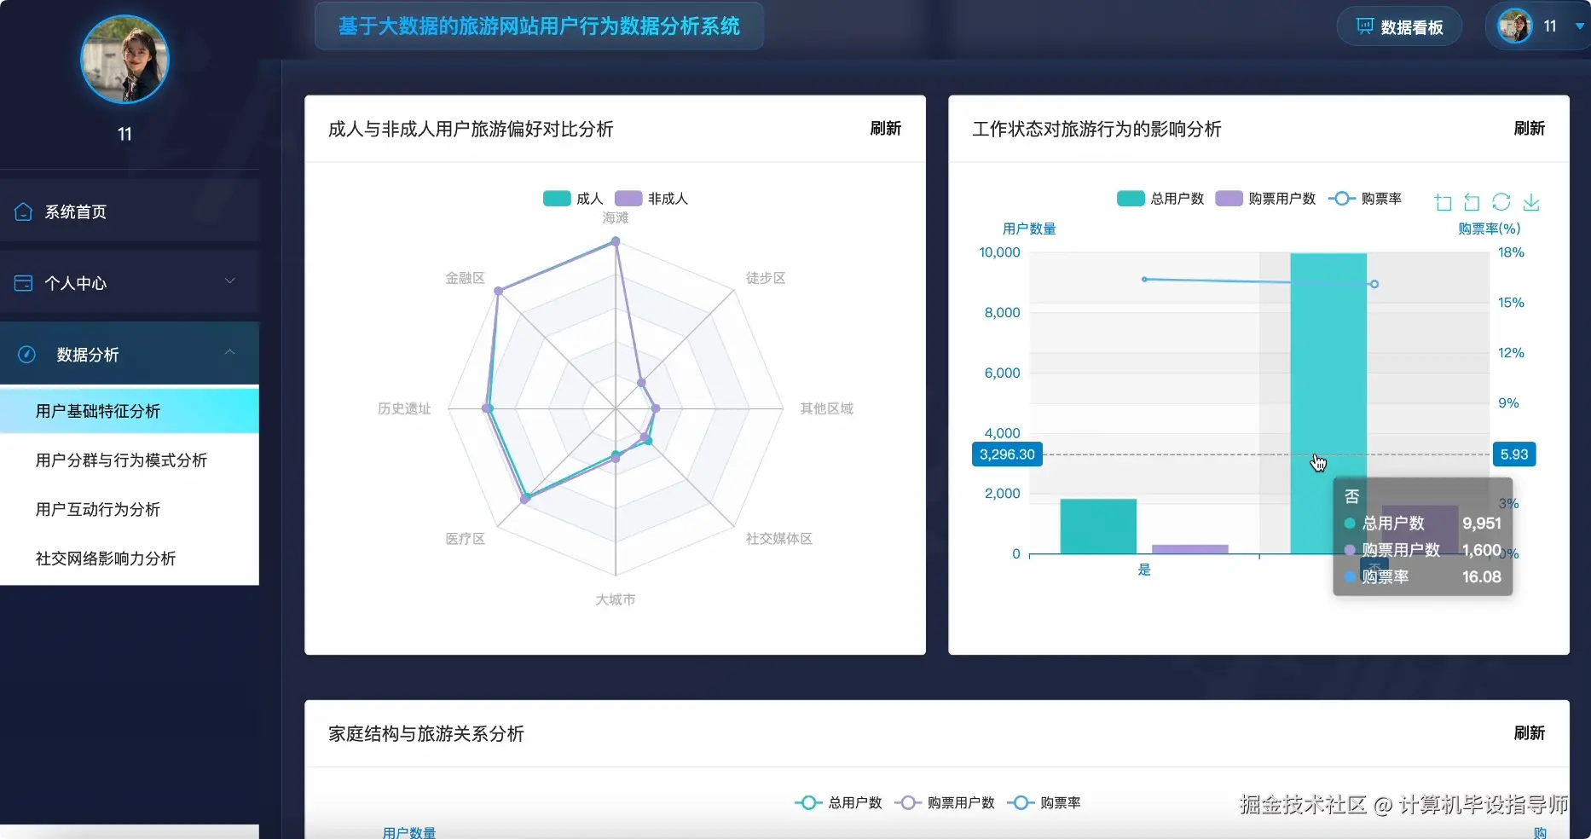Open the 数据分析 menu label

pyautogui.click(x=88, y=355)
